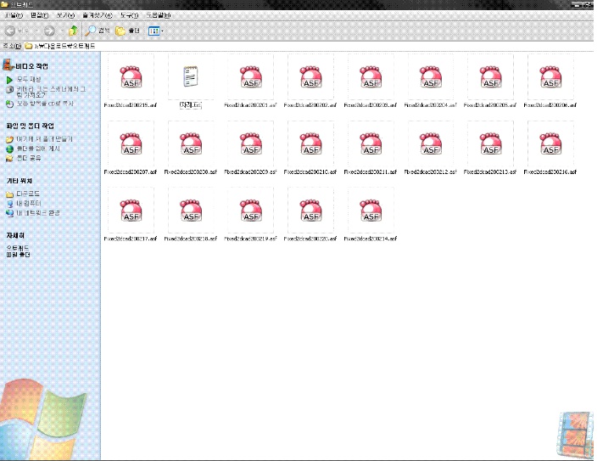614x461 pixels.
Task: Open the 파일 menu
Action: tap(14, 15)
